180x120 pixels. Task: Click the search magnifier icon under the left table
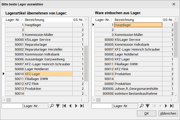pyautogui.click(x=52, y=106)
